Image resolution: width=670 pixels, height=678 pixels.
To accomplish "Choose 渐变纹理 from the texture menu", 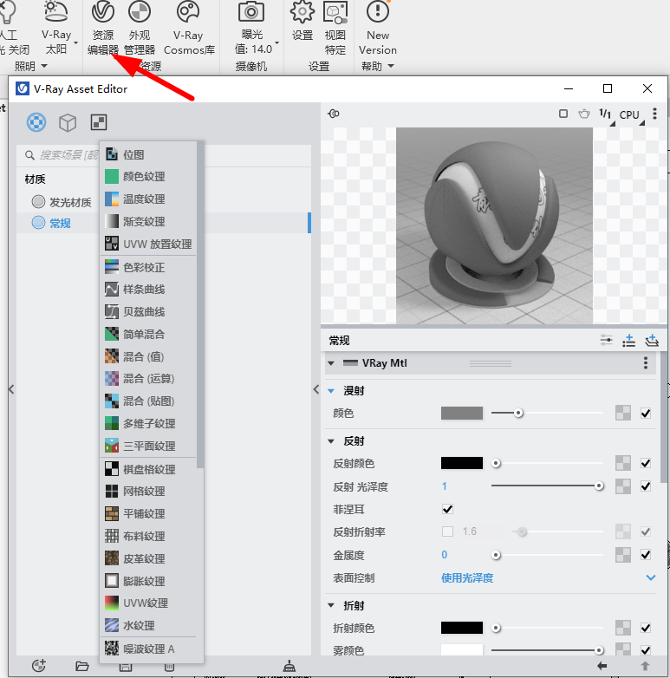I will (148, 221).
